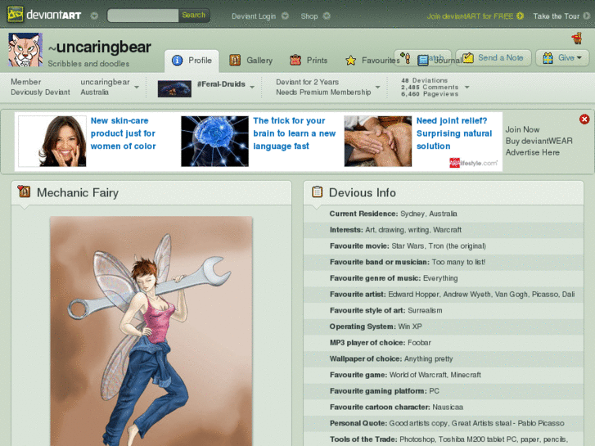Expand the 48 Deviations stats dropdown

click(x=467, y=88)
